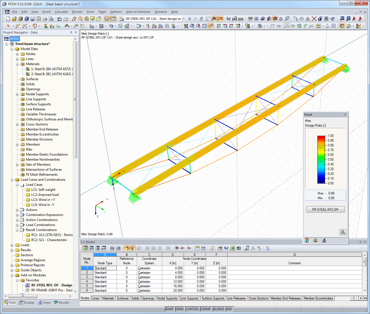Switch to the Nodal Supports table tab
370x314 pixels.
point(167,298)
